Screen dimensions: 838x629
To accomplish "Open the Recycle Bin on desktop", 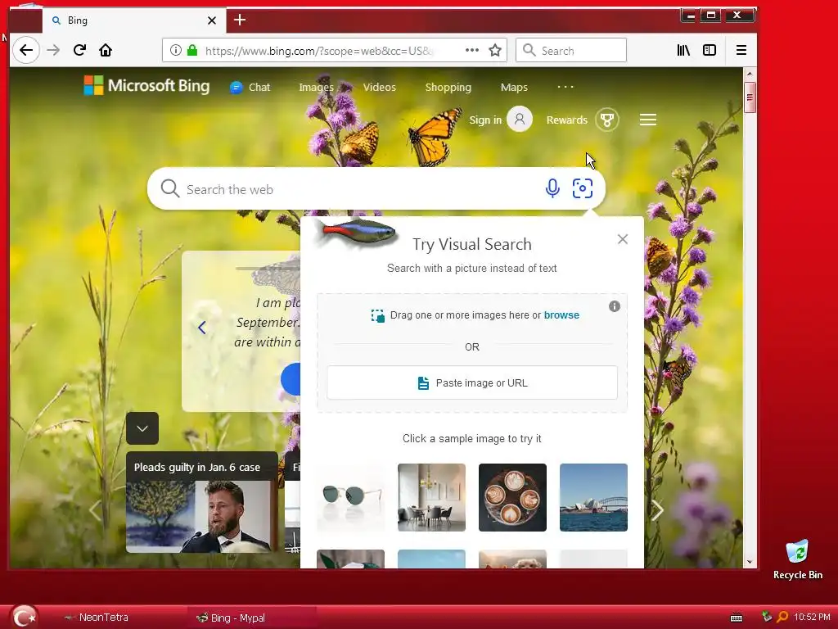I will pyautogui.click(x=797, y=559).
